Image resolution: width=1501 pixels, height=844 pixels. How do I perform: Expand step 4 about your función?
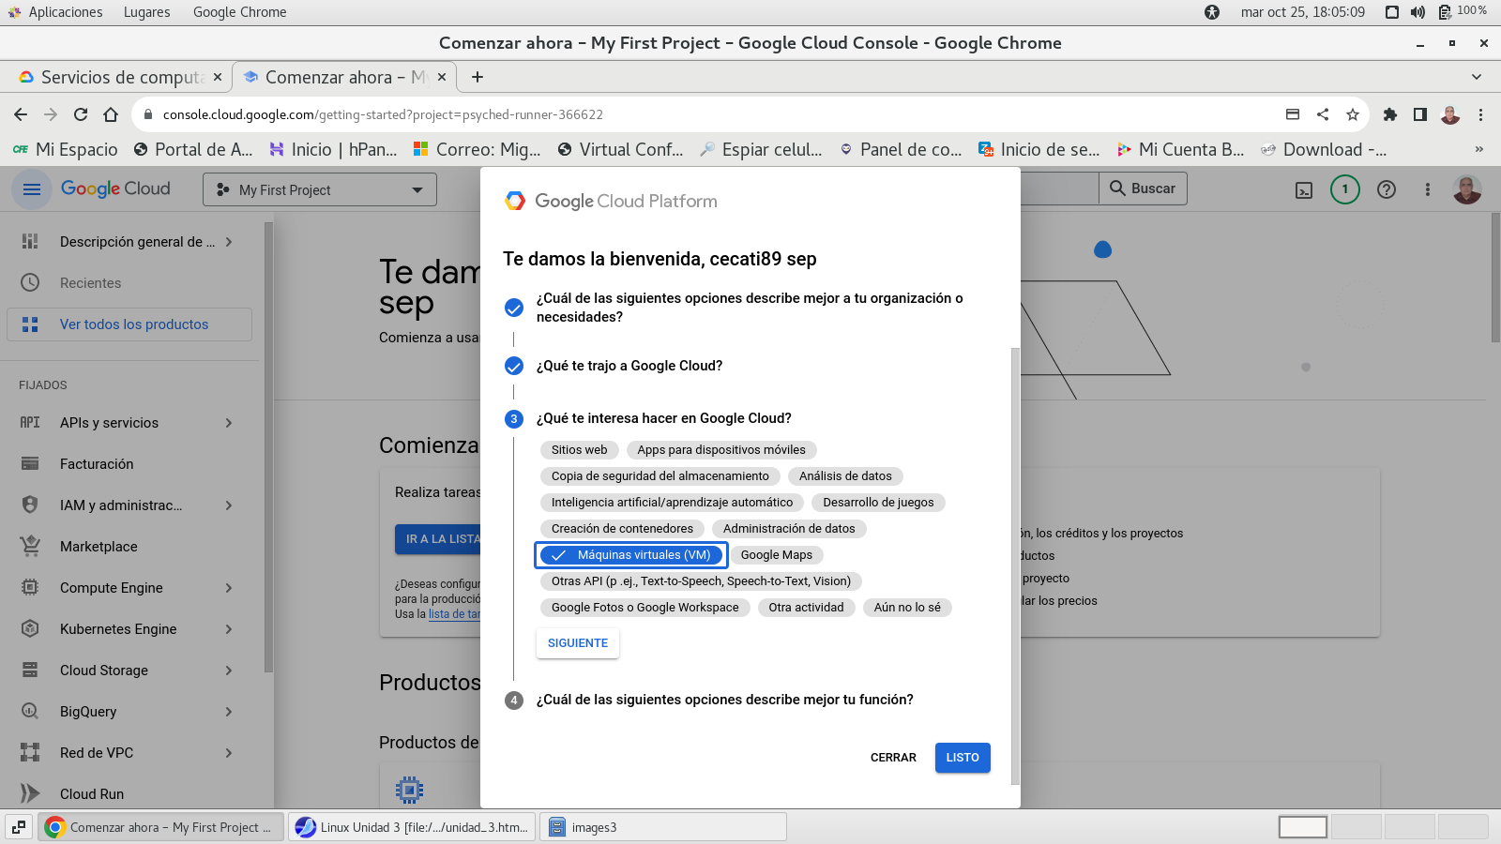pyautogui.click(x=724, y=700)
